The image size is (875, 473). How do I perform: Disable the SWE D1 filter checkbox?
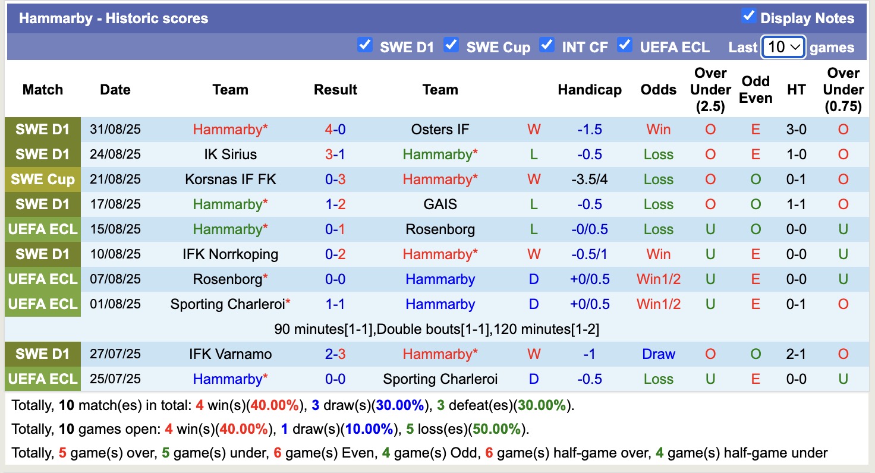(x=365, y=45)
